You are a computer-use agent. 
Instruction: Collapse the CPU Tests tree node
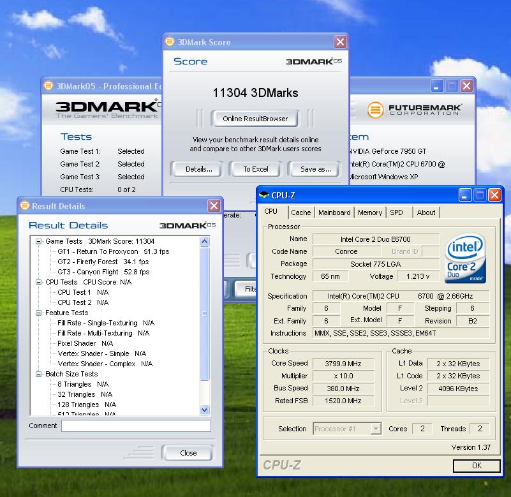coord(38,282)
